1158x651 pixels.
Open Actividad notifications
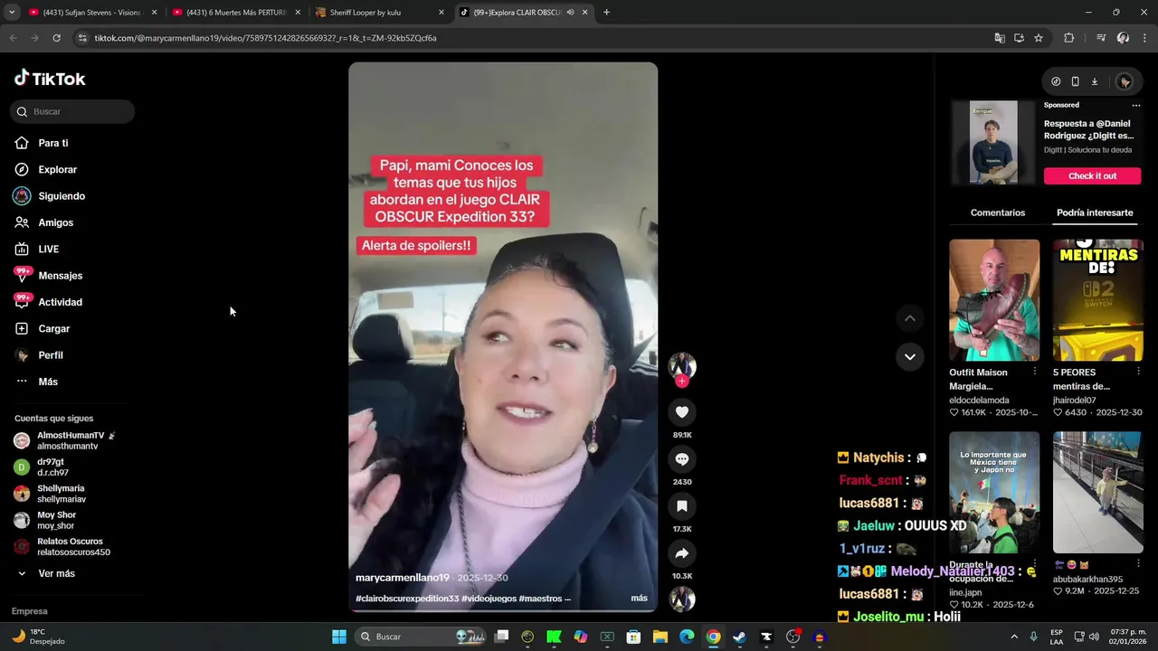(x=60, y=302)
